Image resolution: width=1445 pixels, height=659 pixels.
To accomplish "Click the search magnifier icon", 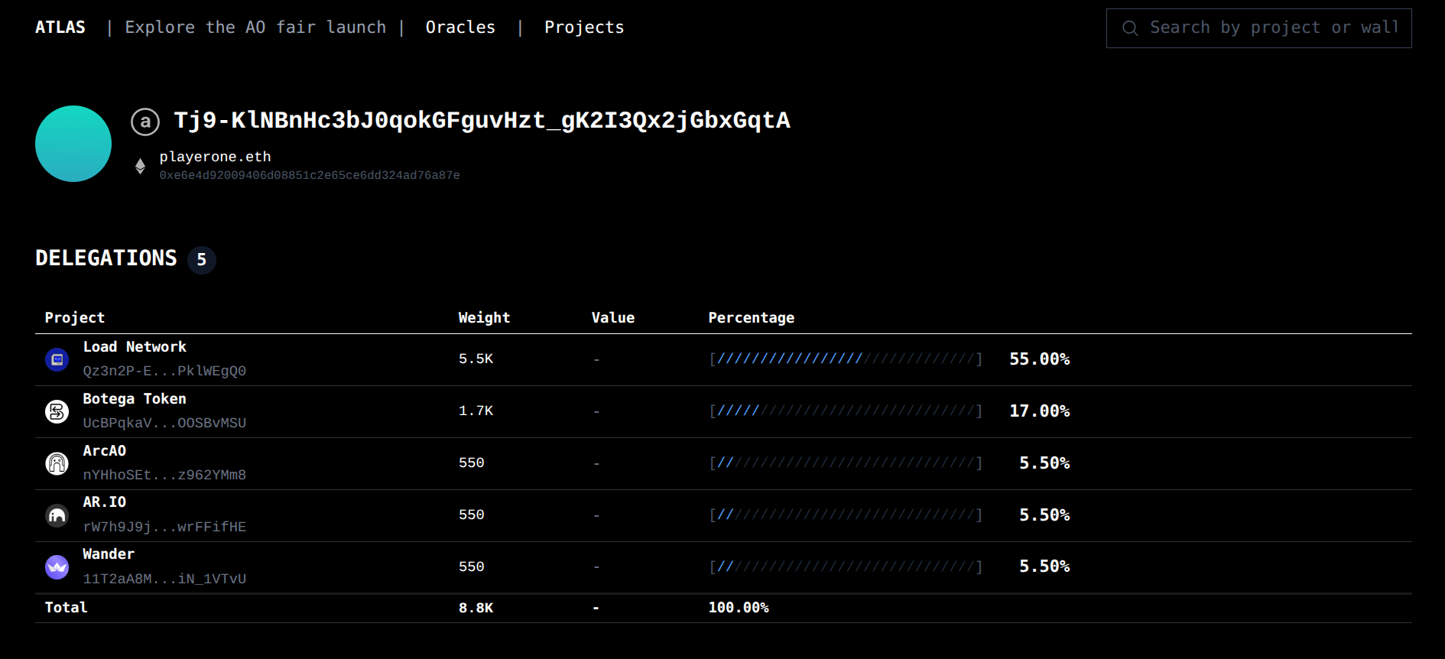I will coord(1129,28).
